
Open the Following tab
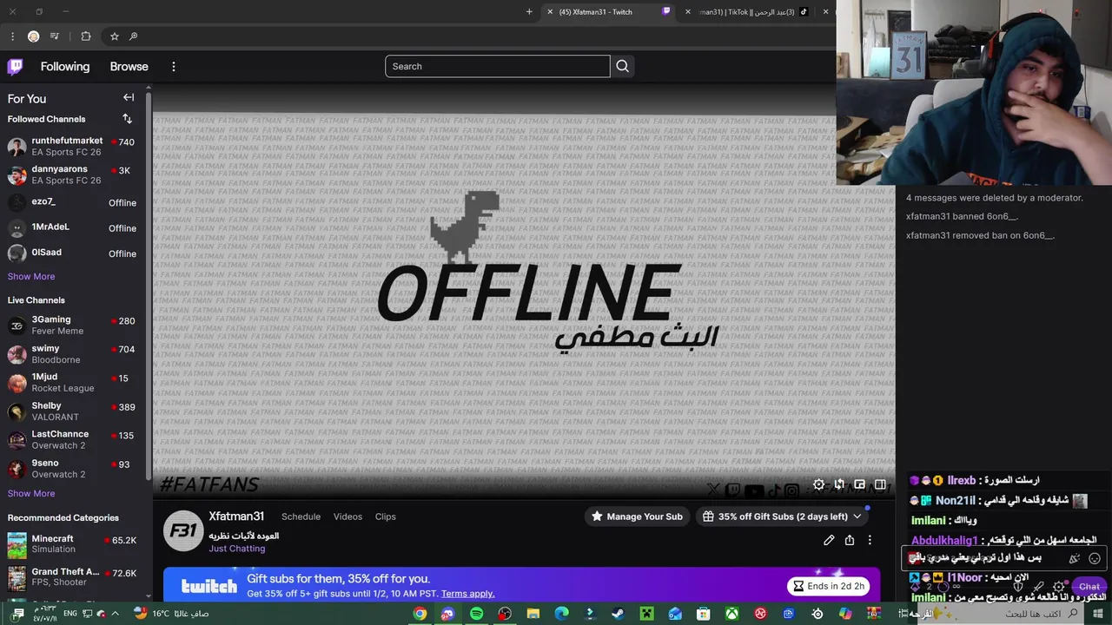pyautogui.click(x=65, y=67)
